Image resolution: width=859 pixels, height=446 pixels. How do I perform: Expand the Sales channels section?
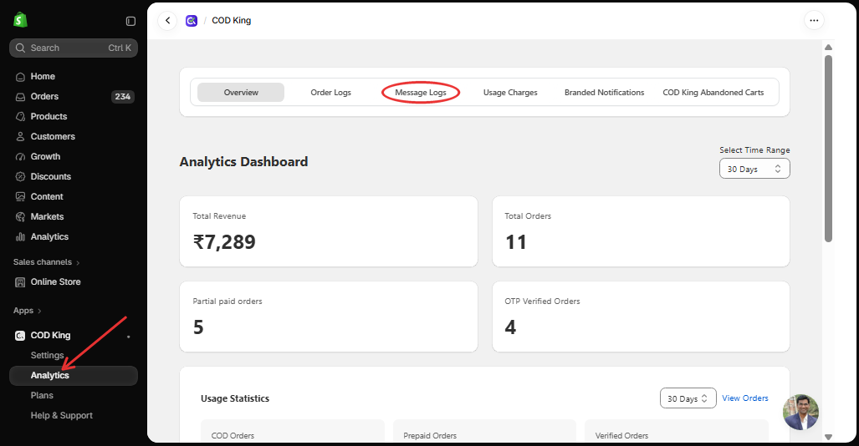[x=47, y=262]
